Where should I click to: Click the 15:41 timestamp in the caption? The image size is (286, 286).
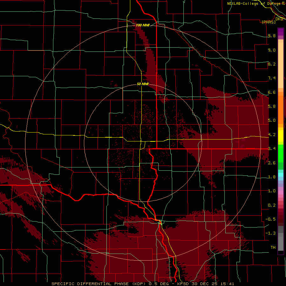click(x=227, y=284)
